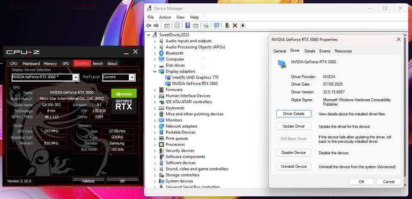Image resolution: width=412 pixels, height=199 pixels.
Task: Click the Mice and other pointing devices icon
Action: [161, 114]
